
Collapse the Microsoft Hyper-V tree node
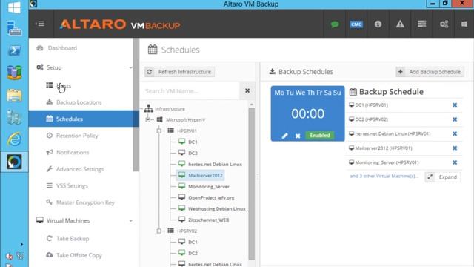148,120
